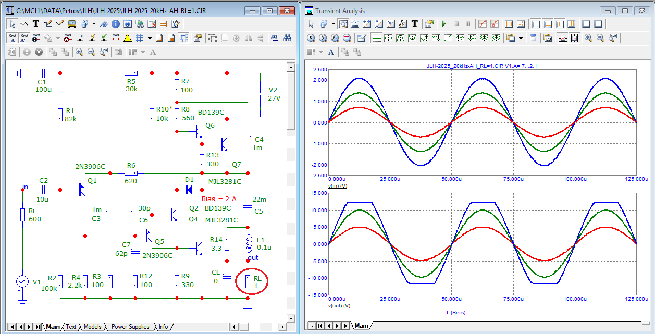655x334 pixels.
Task: Click the yellow triangle icon in schematic toolbar
Action: pyautogui.click(x=128, y=38)
